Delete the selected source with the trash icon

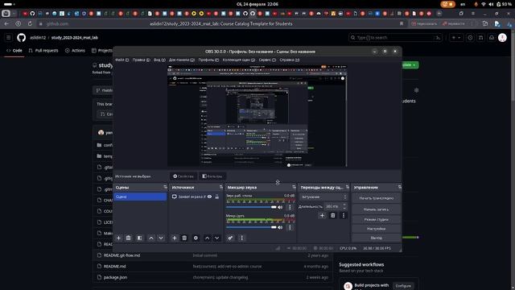[x=184, y=238]
